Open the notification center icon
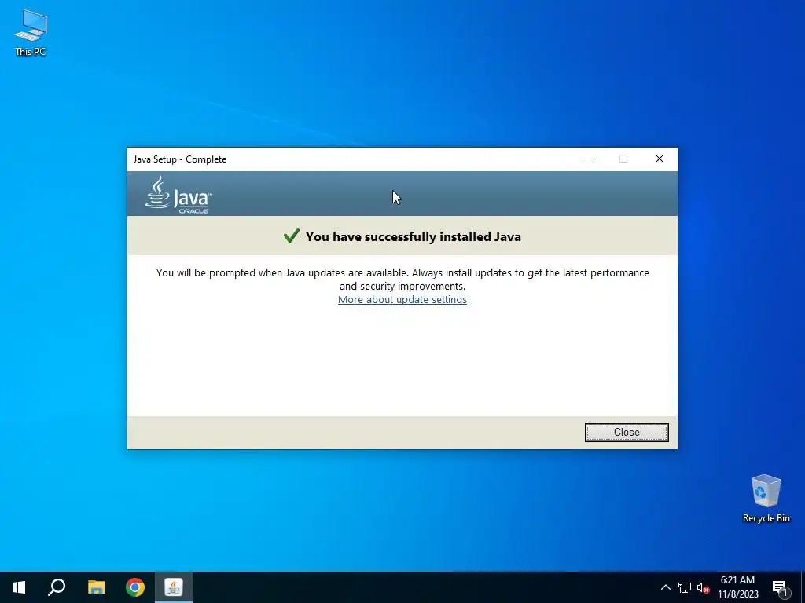Viewport: 805px width, 603px height. 780,587
